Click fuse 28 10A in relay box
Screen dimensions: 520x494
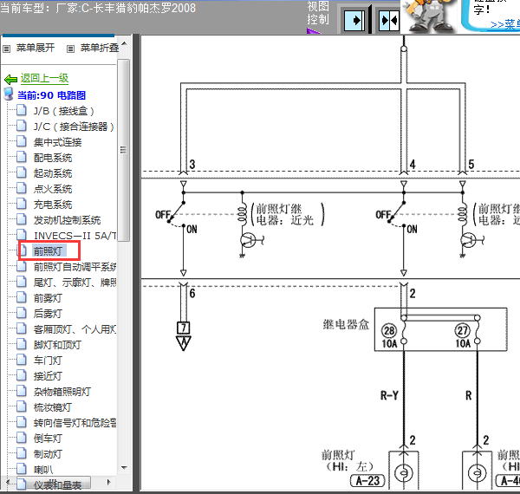click(390, 336)
